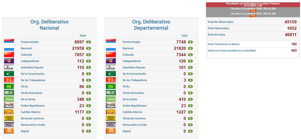The width and height of the screenshot is (301, 139).
Task: Open details magnifier beside Nacional 21958
Action: 88,48
